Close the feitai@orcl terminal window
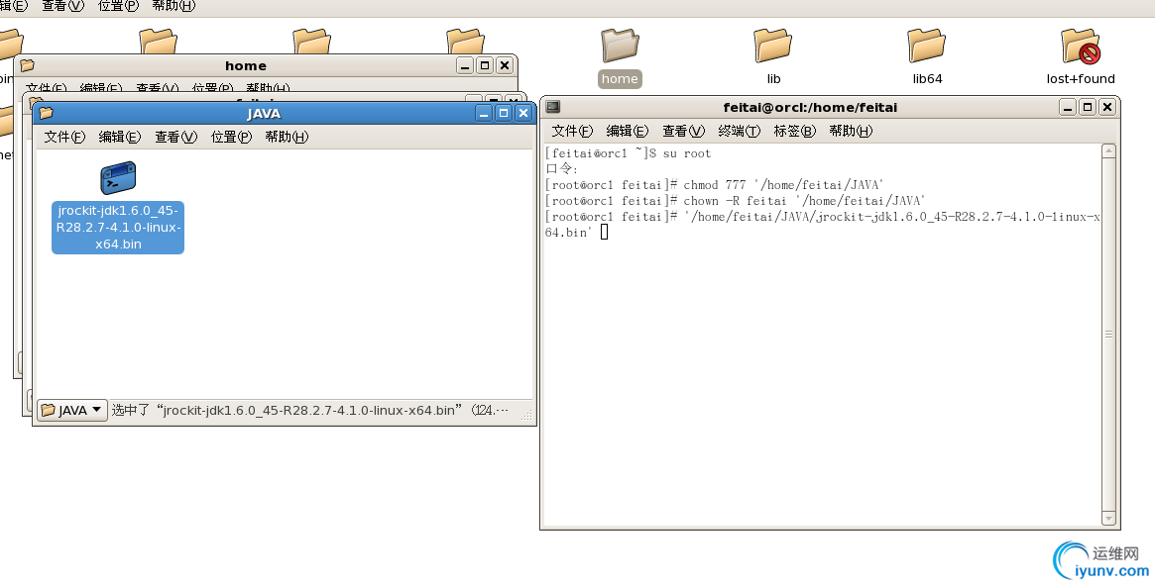Screen dimensions: 1155x587 coord(1106,107)
